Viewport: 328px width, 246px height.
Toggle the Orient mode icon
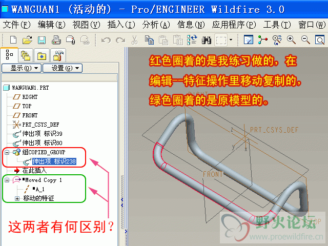tap(277, 40)
